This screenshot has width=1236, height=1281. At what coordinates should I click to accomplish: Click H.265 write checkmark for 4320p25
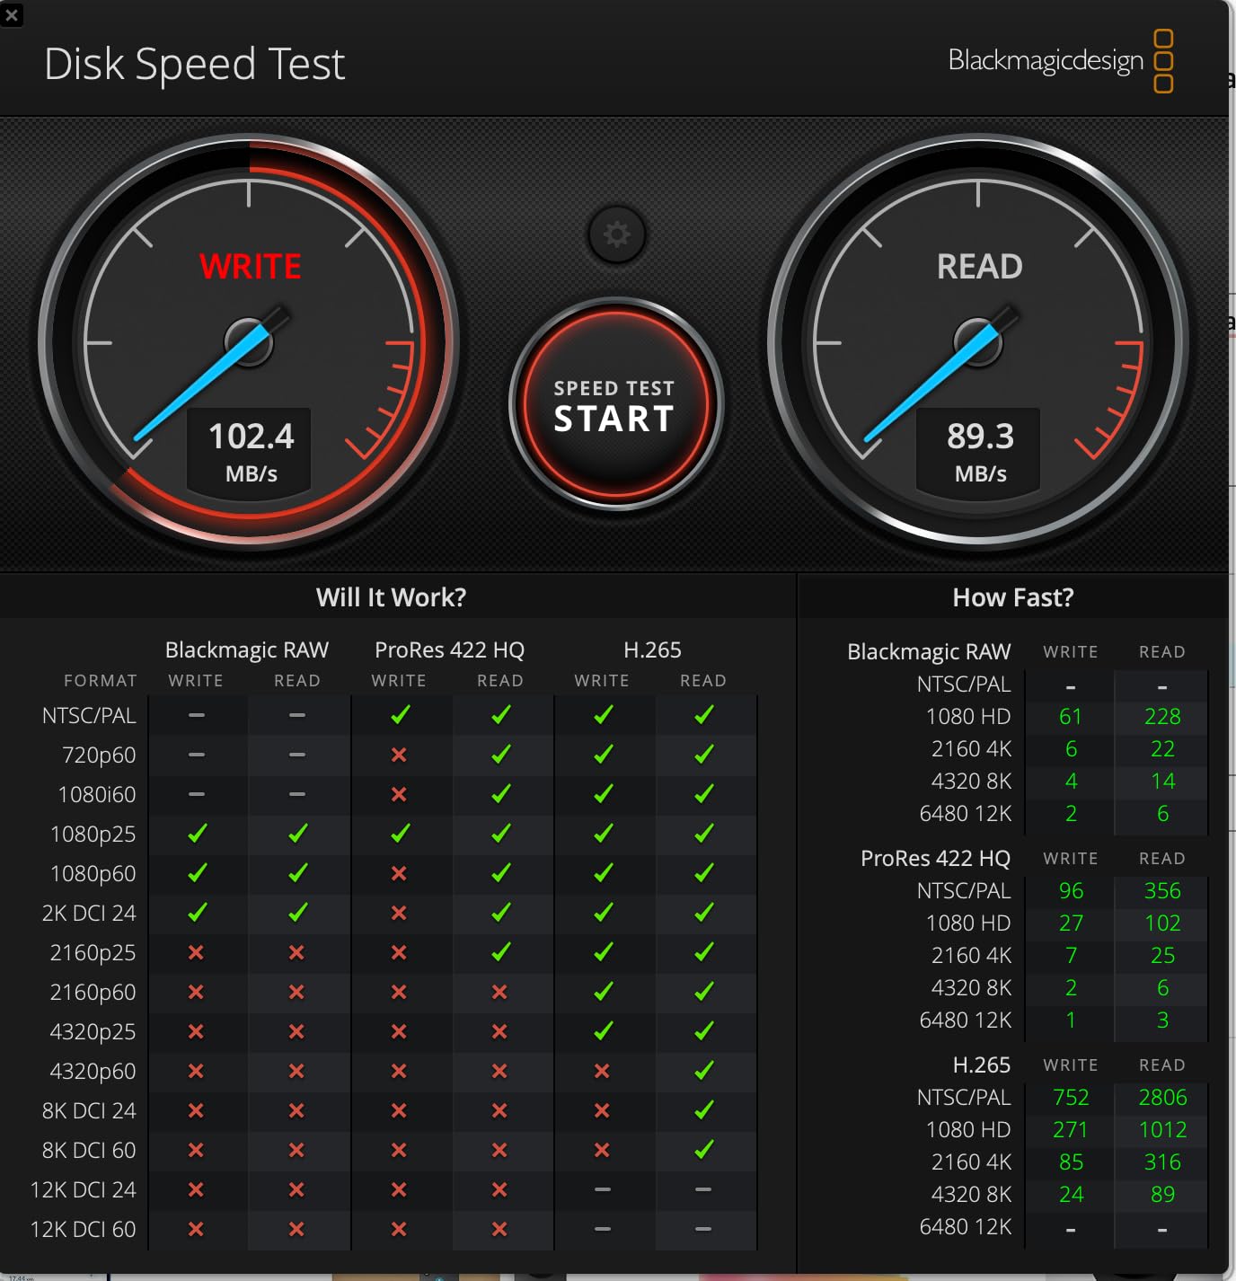(603, 1031)
